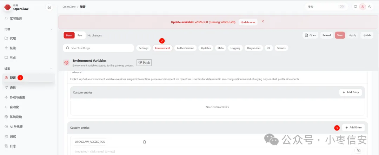Click the Update now button
The image size is (379, 155).
tap(248, 22)
